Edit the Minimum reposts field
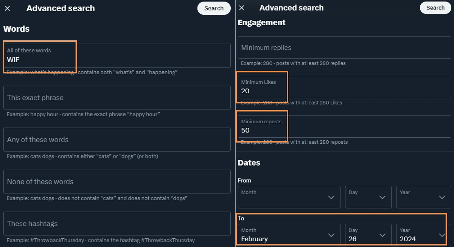 pyautogui.click(x=344, y=126)
